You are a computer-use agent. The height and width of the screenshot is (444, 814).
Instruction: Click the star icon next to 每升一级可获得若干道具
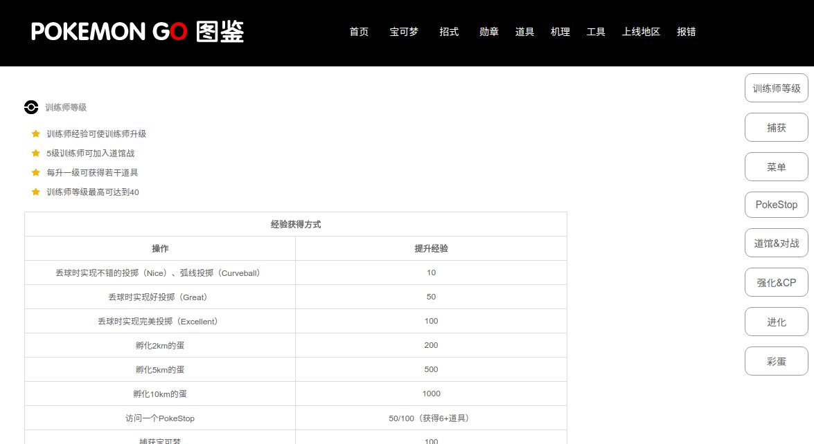(36, 172)
